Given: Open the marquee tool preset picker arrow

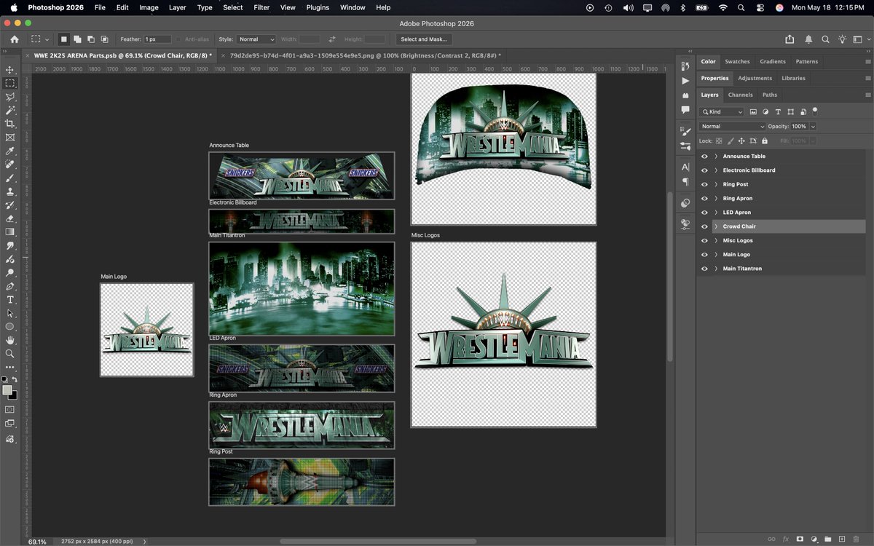Looking at the screenshot, I should coord(47,39).
